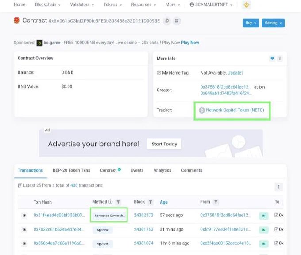Open the BNB chain network icon

coord(247,5)
